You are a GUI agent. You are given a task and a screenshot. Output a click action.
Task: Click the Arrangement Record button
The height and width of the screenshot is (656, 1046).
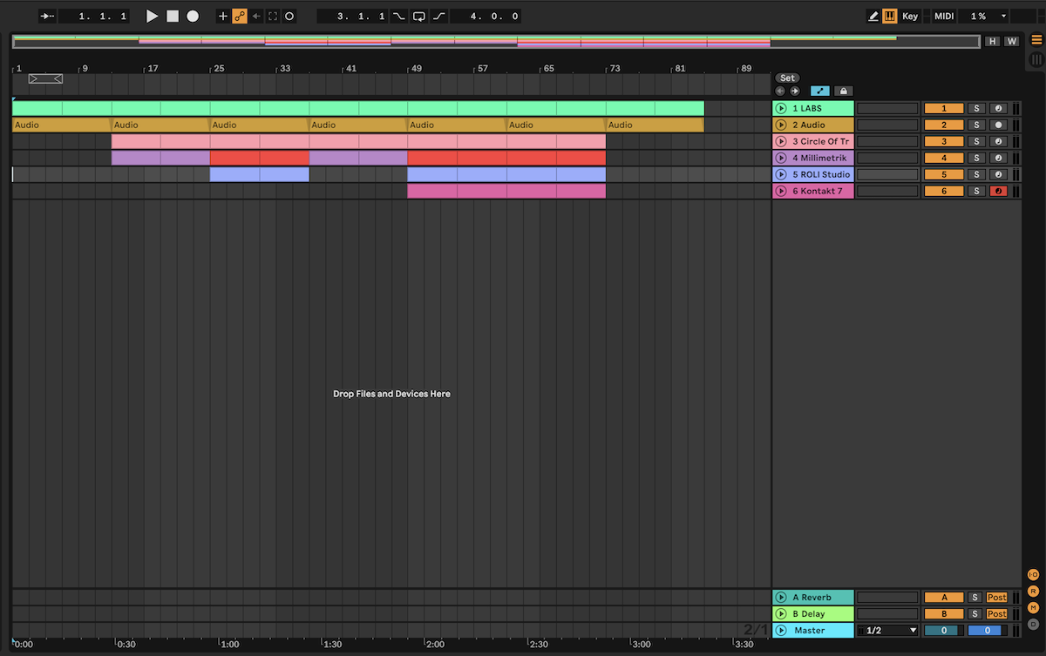pos(193,16)
